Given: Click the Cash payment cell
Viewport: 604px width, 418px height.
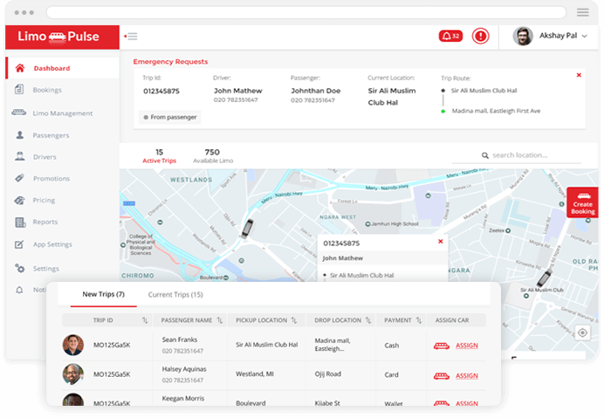Looking at the screenshot, I should click(391, 346).
